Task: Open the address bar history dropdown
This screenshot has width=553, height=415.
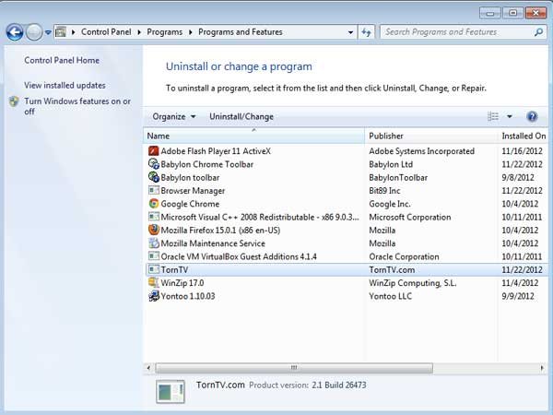Action: tap(350, 32)
